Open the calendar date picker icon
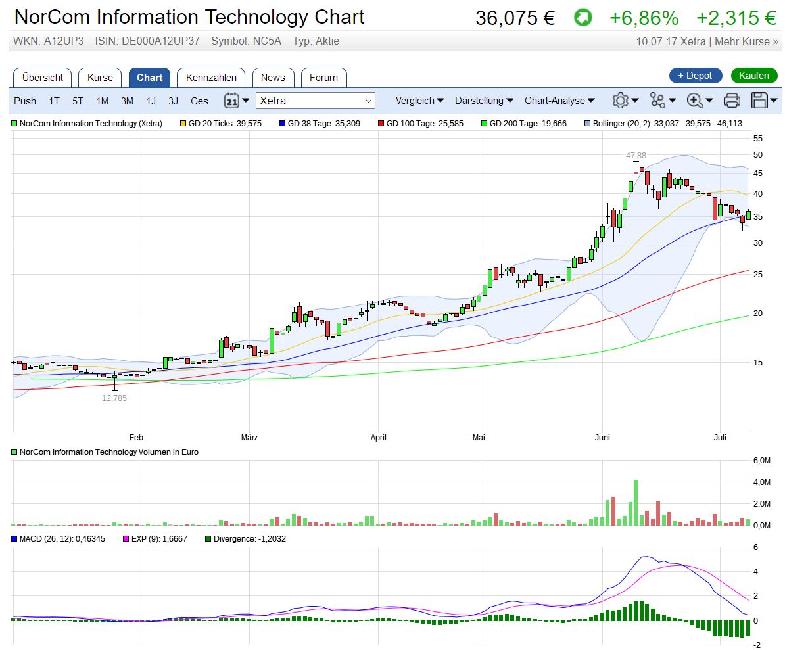 [x=231, y=101]
